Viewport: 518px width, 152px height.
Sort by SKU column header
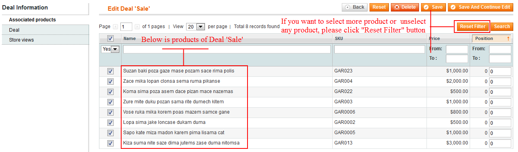tap(339, 38)
